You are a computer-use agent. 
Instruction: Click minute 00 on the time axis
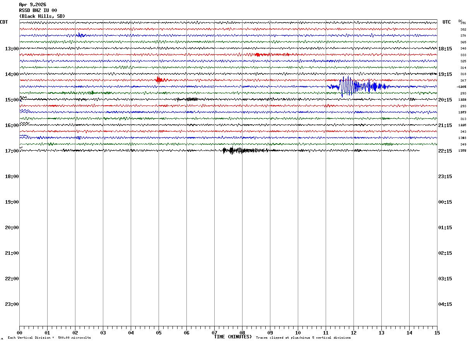19,333
